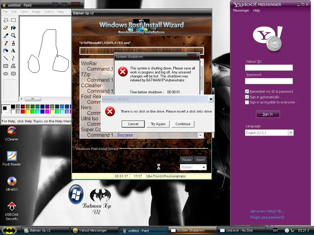Click Try Again in the No Disk dialog
The height and width of the screenshot is (235, 314).
[x=158, y=124]
